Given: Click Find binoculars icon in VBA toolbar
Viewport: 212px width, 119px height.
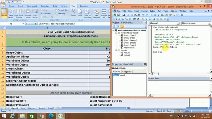Looking at the screenshot, I should point(139,15).
